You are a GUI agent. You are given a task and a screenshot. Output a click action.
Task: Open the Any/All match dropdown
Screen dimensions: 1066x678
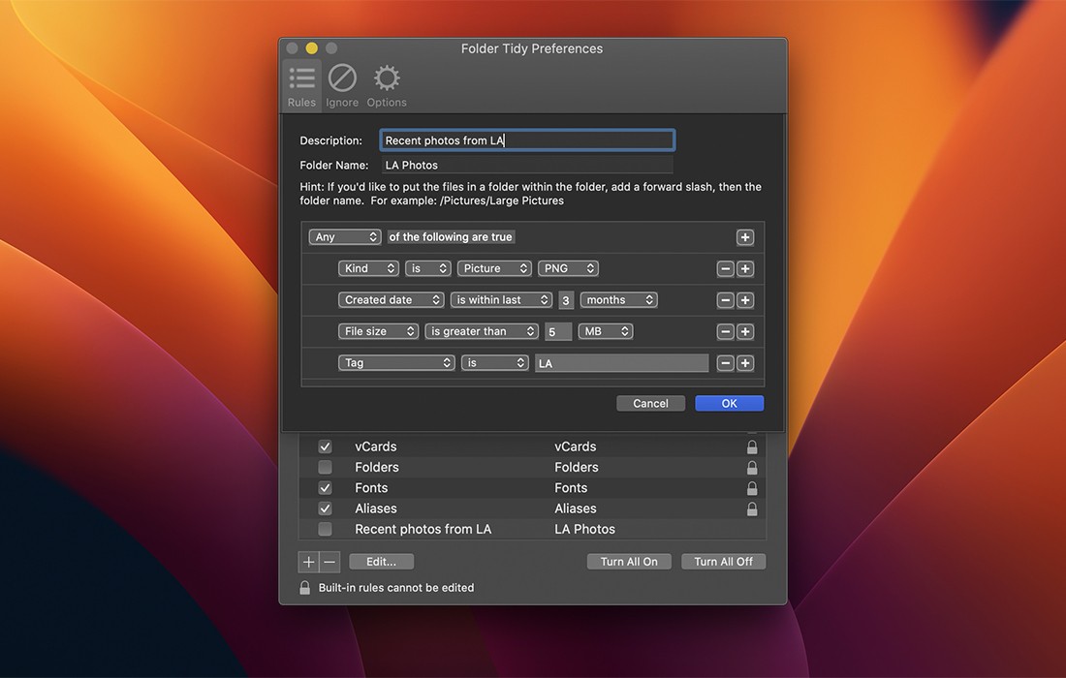pos(345,237)
